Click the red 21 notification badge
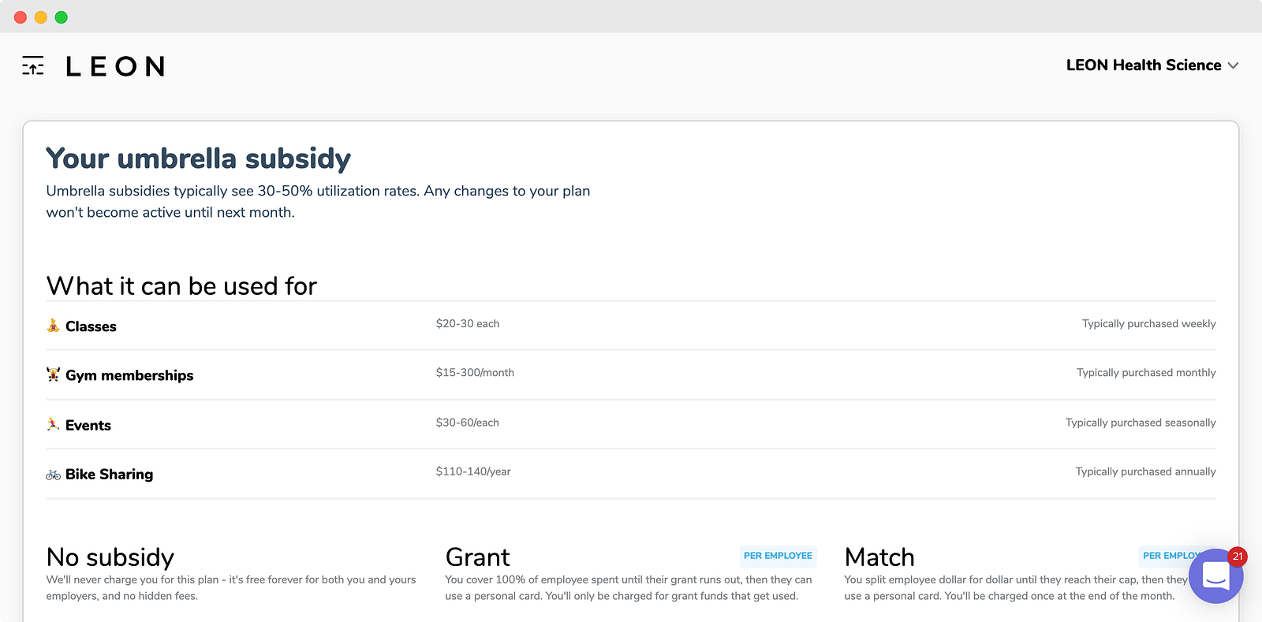 pyautogui.click(x=1237, y=557)
